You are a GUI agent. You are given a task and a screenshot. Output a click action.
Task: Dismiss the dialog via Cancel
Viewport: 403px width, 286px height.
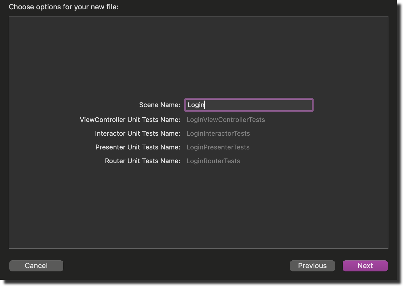[36, 266]
